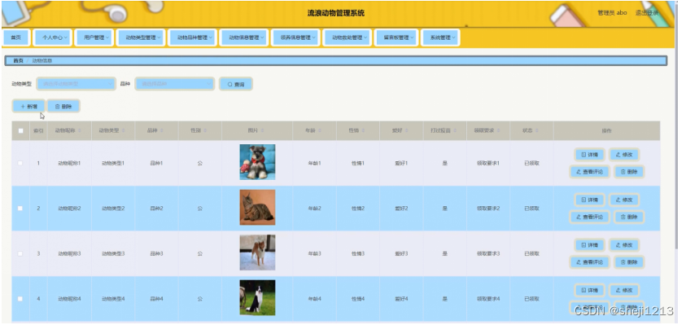Open 详情 for 动物昵称4 row
686x325 pixels.
point(589,291)
